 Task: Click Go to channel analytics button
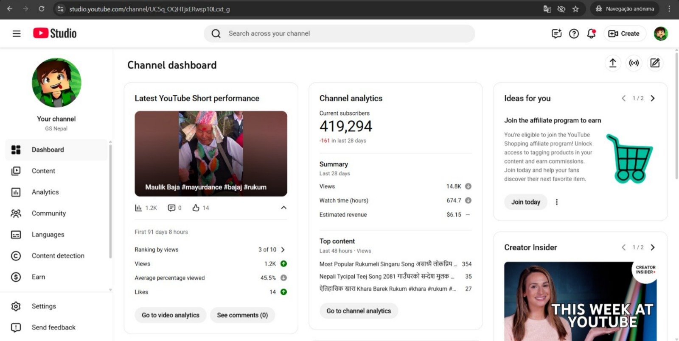[359, 311]
